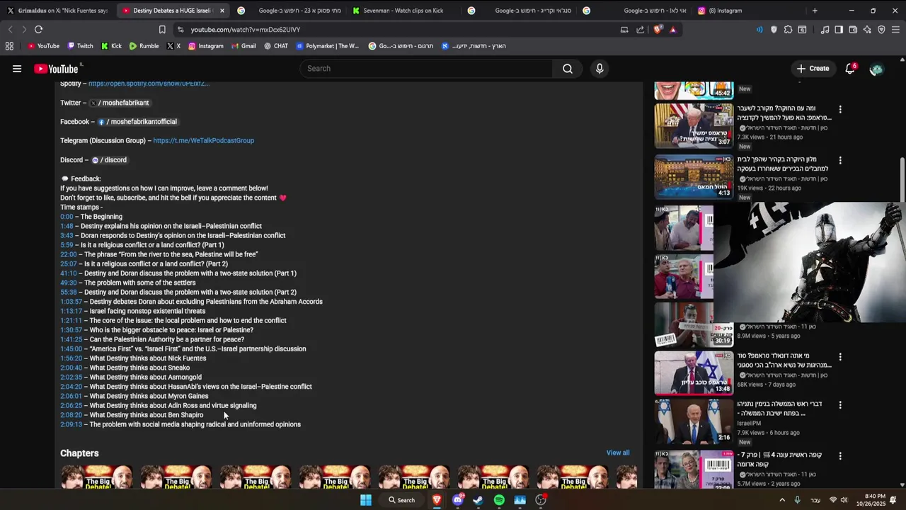Open options for the 2:16 Netanyahu video
The image size is (906, 510).
point(840,405)
